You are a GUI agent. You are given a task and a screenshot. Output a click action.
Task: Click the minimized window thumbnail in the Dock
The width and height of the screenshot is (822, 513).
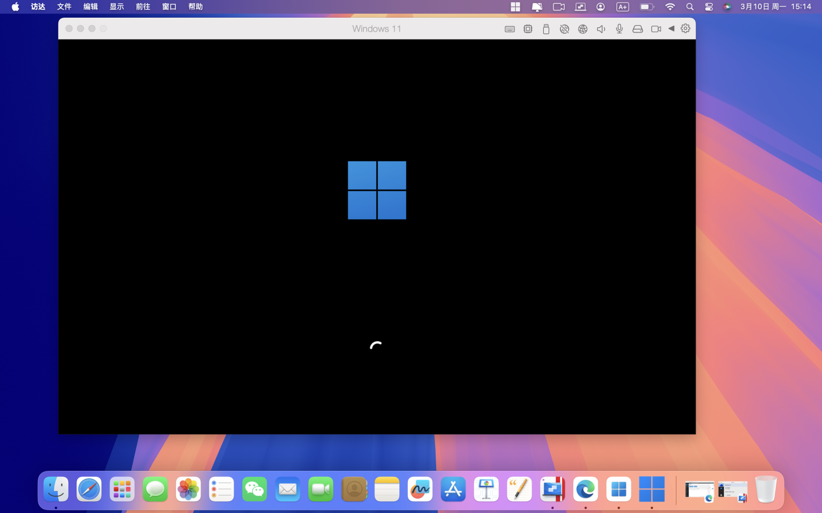click(x=699, y=489)
